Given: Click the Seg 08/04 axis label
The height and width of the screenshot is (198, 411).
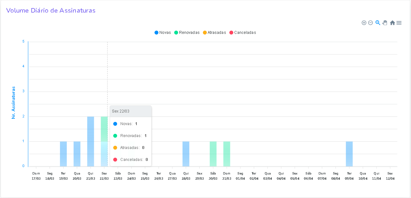Looking at the screenshot, I should [336, 176].
